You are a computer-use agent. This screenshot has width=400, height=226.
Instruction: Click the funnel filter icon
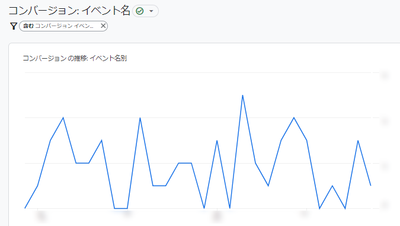click(14, 26)
